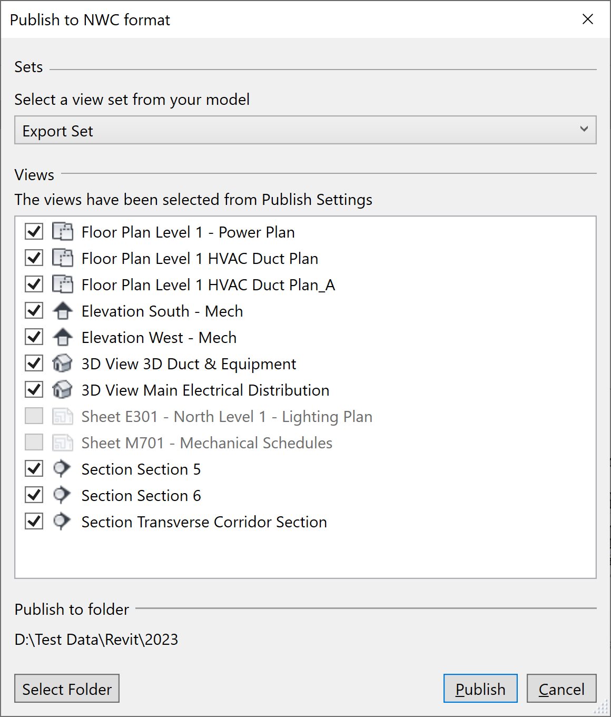Uncheck Elevation South - Mech

tap(33, 311)
